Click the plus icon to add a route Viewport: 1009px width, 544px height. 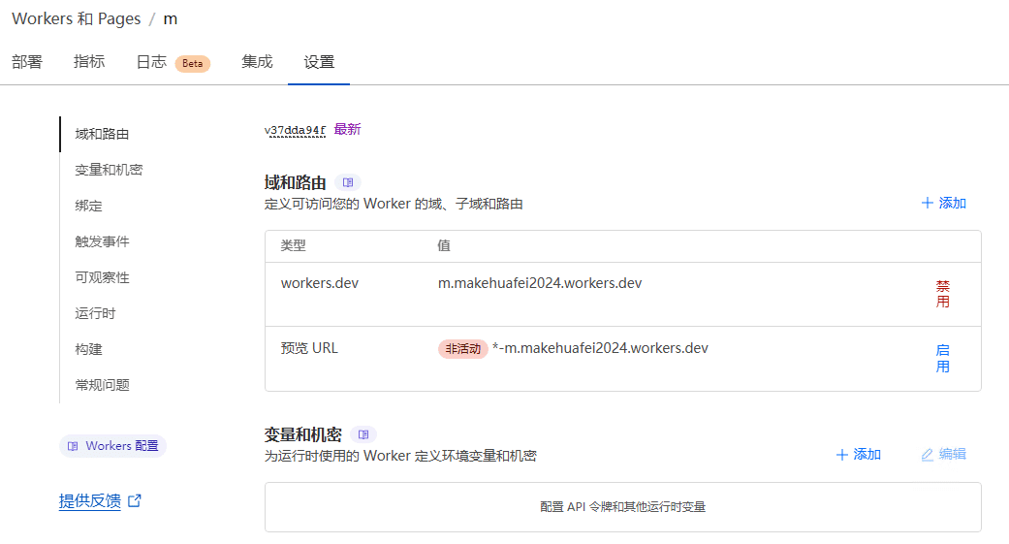928,203
